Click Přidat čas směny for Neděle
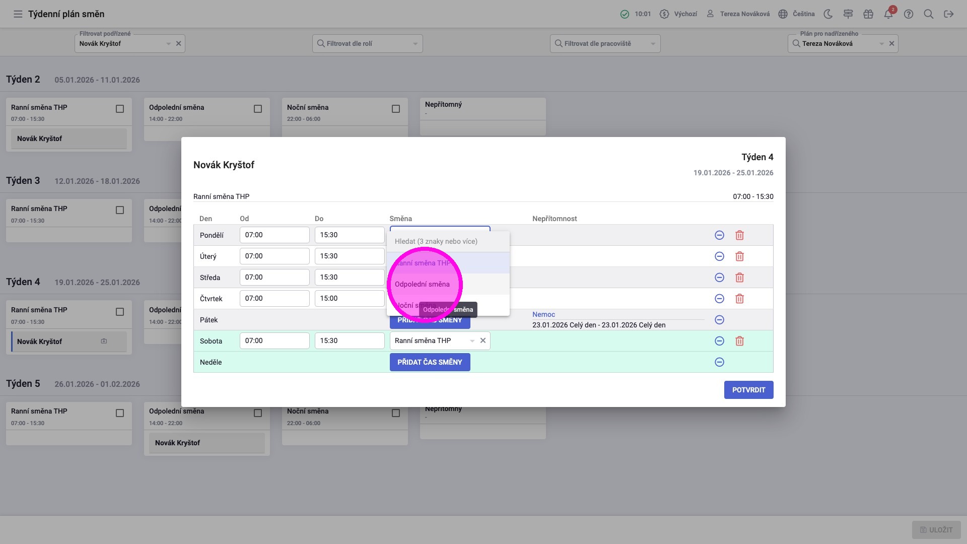 coord(430,362)
